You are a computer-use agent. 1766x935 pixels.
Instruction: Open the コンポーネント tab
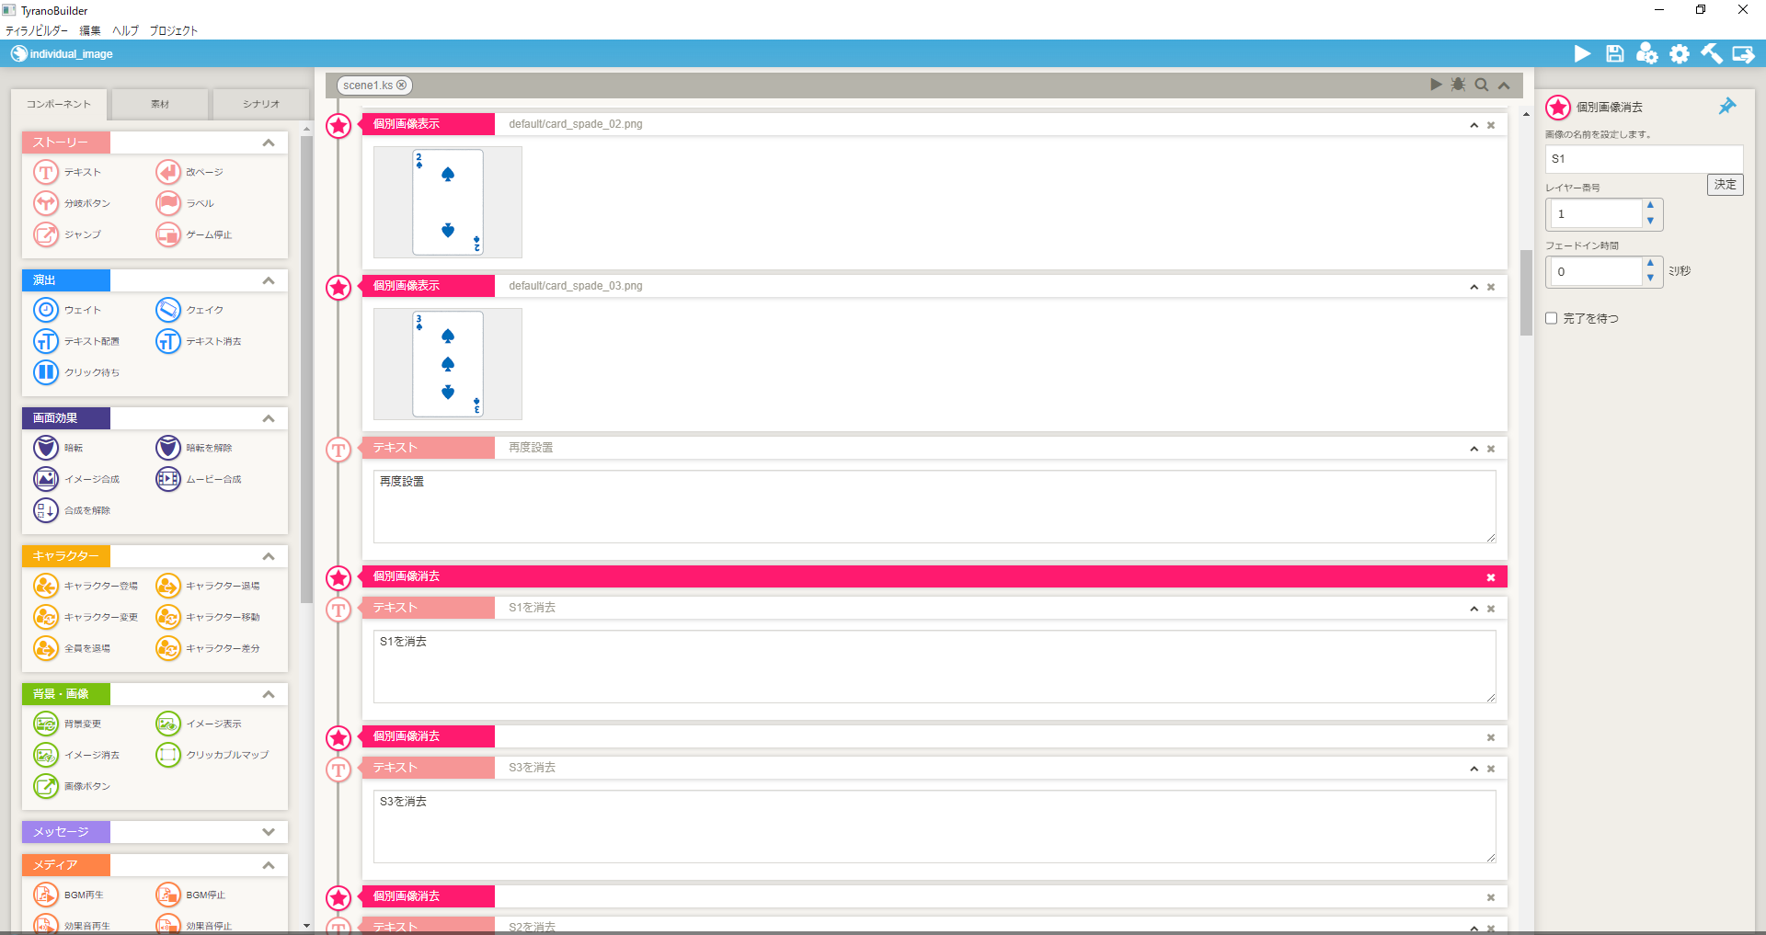(59, 104)
